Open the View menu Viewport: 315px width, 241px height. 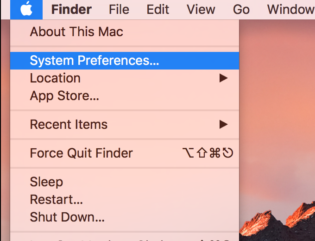[x=201, y=9]
